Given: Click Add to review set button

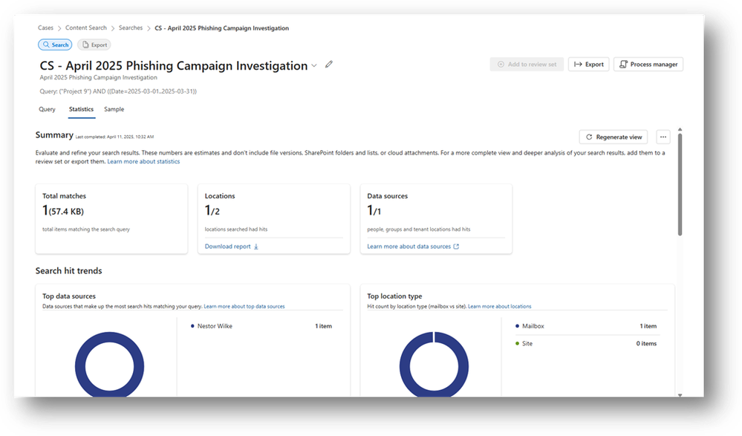Looking at the screenshot, I should (527, 65).
